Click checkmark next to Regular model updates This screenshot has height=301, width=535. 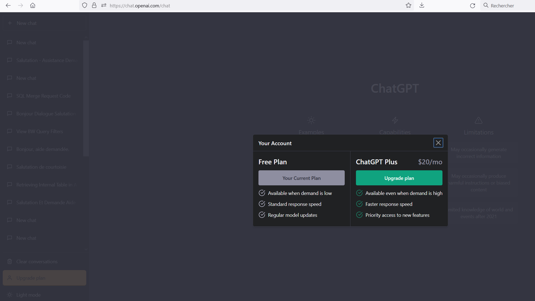coord(262,215)
